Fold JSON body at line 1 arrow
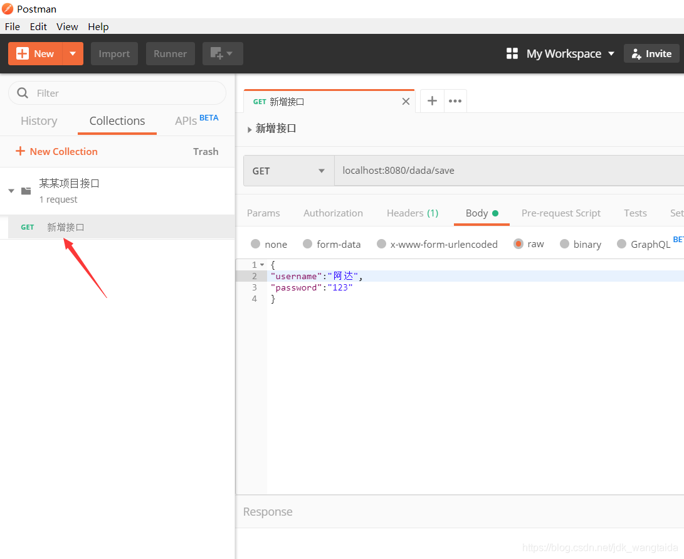This screenshot has width=684, height=559. (x=262, y=265)
